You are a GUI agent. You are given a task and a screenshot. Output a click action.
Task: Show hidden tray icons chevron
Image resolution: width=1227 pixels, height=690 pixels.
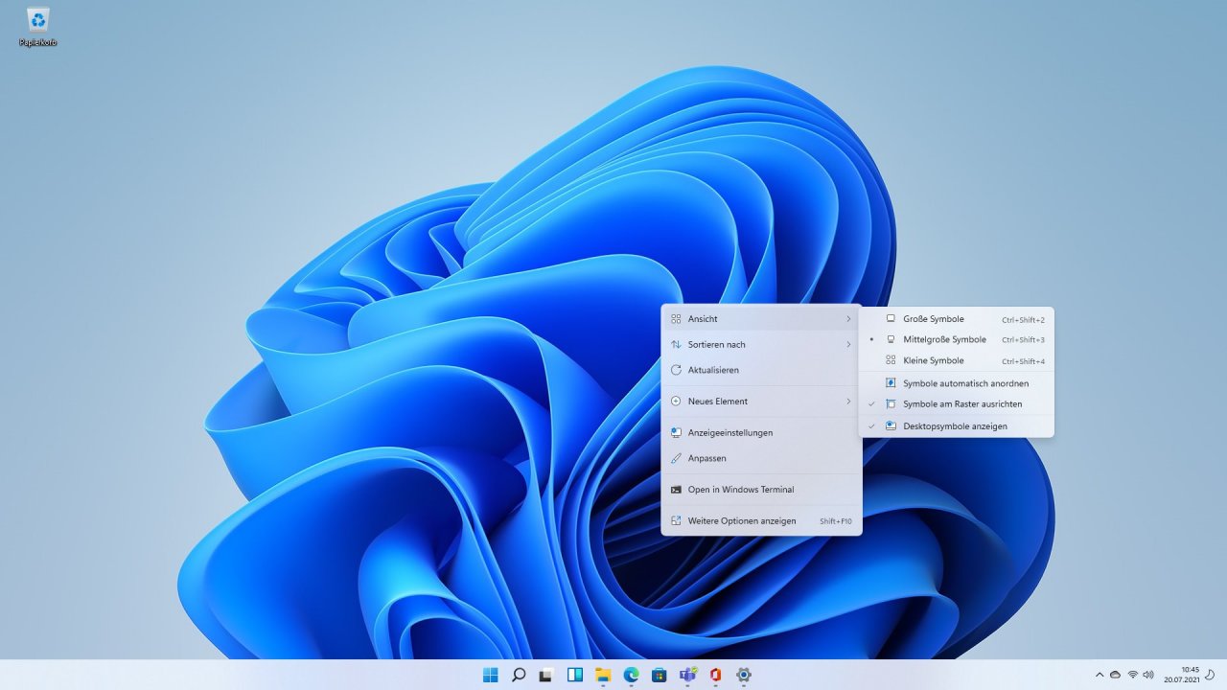click(x=1100, y=675)
